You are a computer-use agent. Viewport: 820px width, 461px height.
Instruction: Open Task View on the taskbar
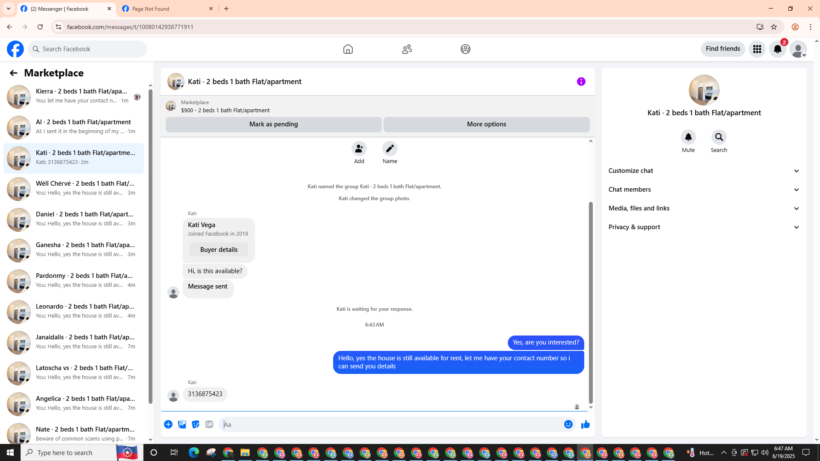174,452
